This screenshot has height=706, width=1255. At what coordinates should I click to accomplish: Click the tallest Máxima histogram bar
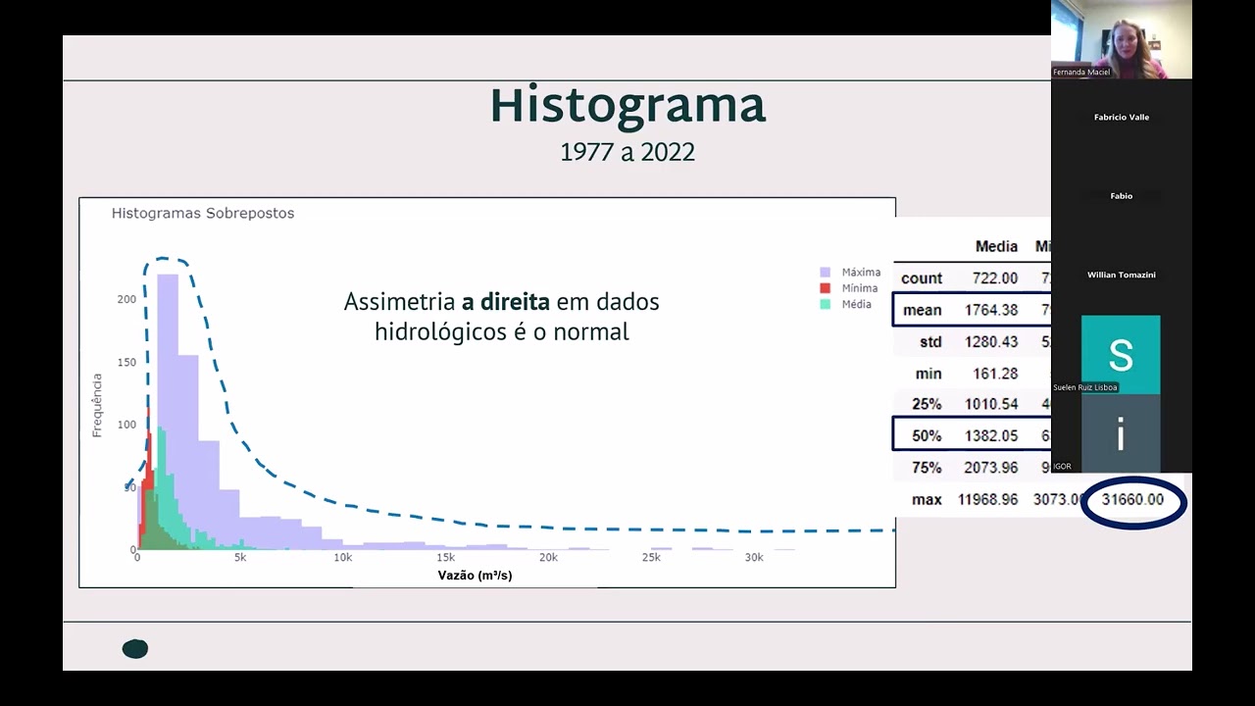(168, 412)
